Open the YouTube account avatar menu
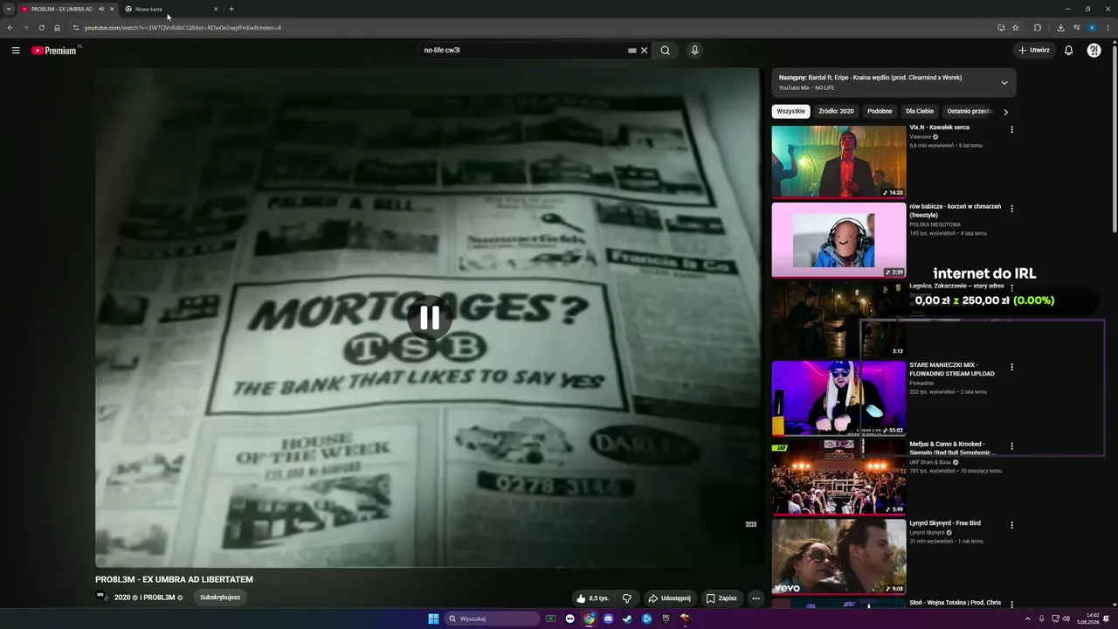This screenshot has width=1118, height=629. pos(1094,51)
